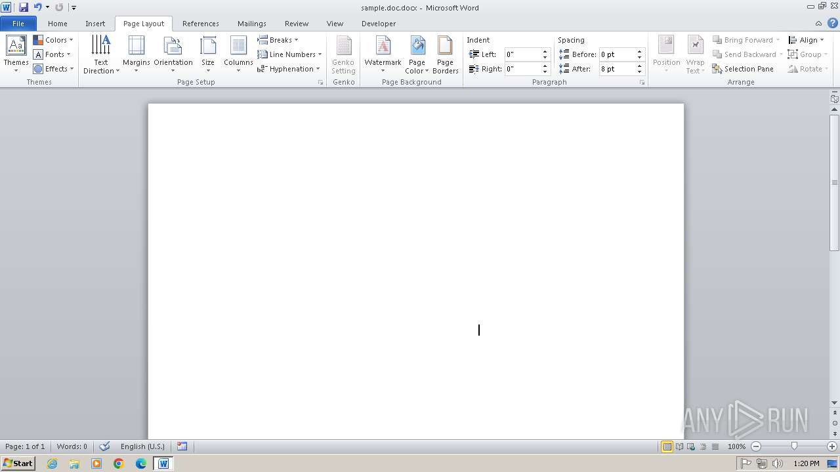Switch to the View tab
Screen dimensions: 840x472
[335, 24]
